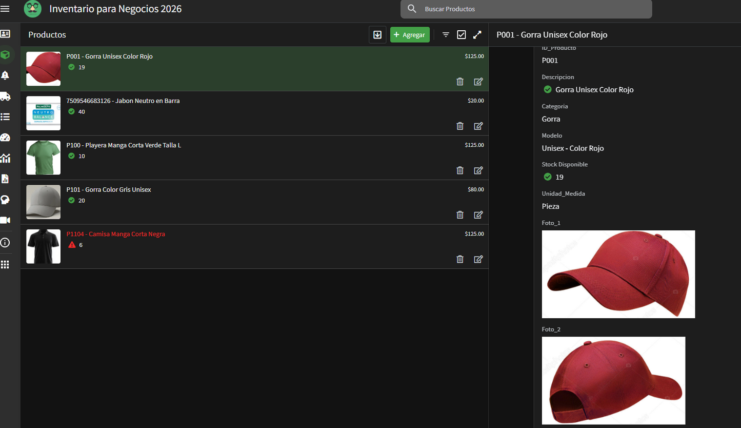741x428 pixels.
Task: Open the black shirt thumbnail
Action: (44, 246)
